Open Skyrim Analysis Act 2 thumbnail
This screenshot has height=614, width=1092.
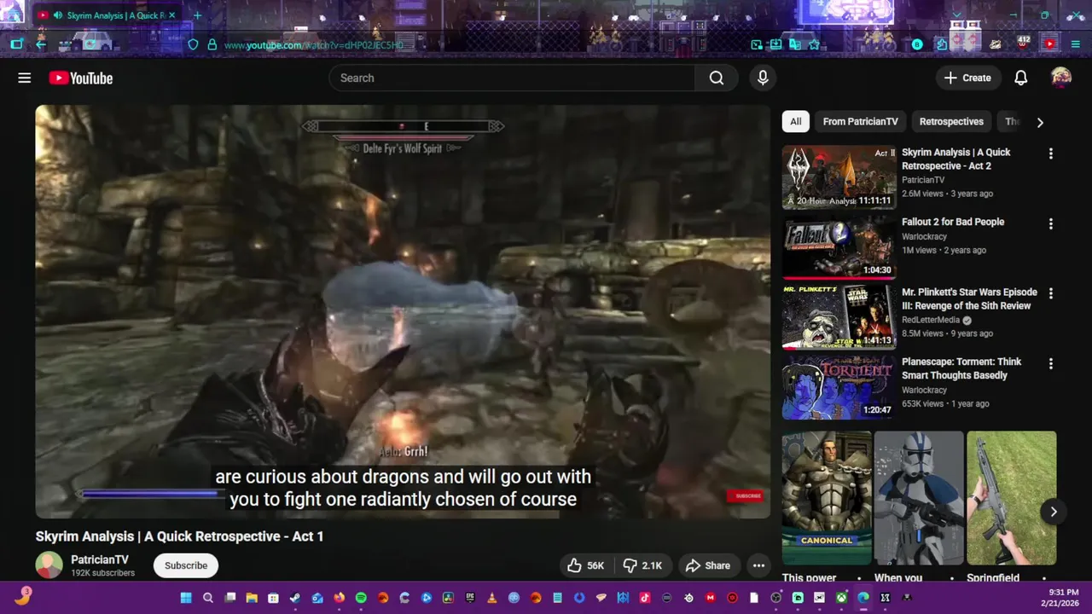[839, 177]
